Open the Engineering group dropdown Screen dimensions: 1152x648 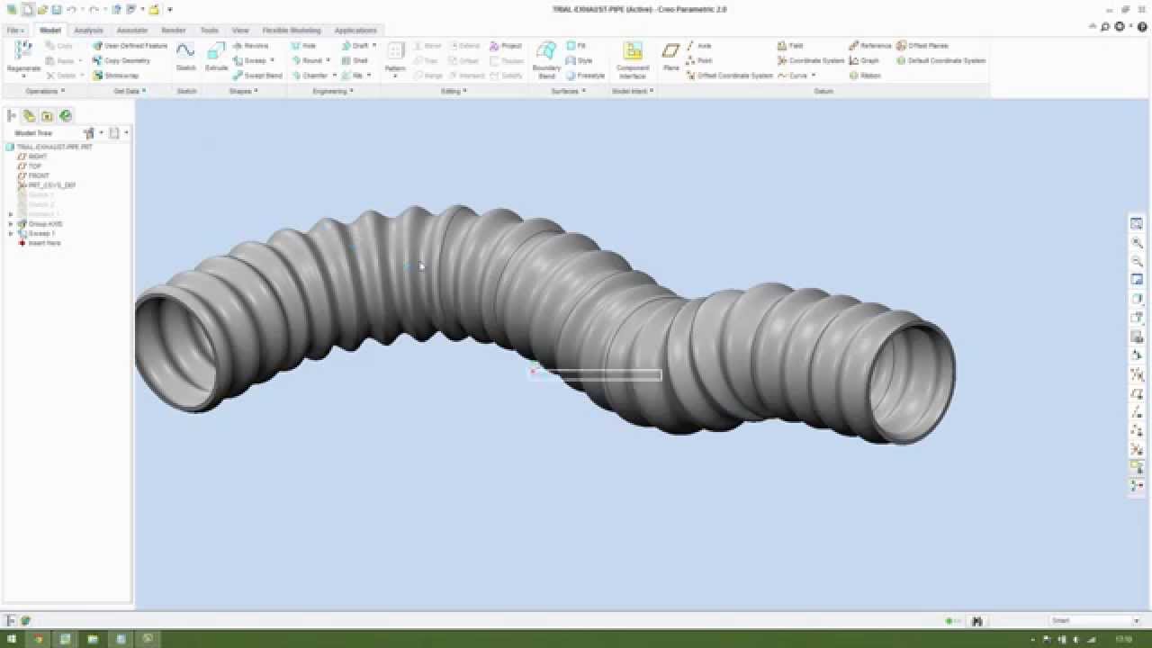pos(333,91)
